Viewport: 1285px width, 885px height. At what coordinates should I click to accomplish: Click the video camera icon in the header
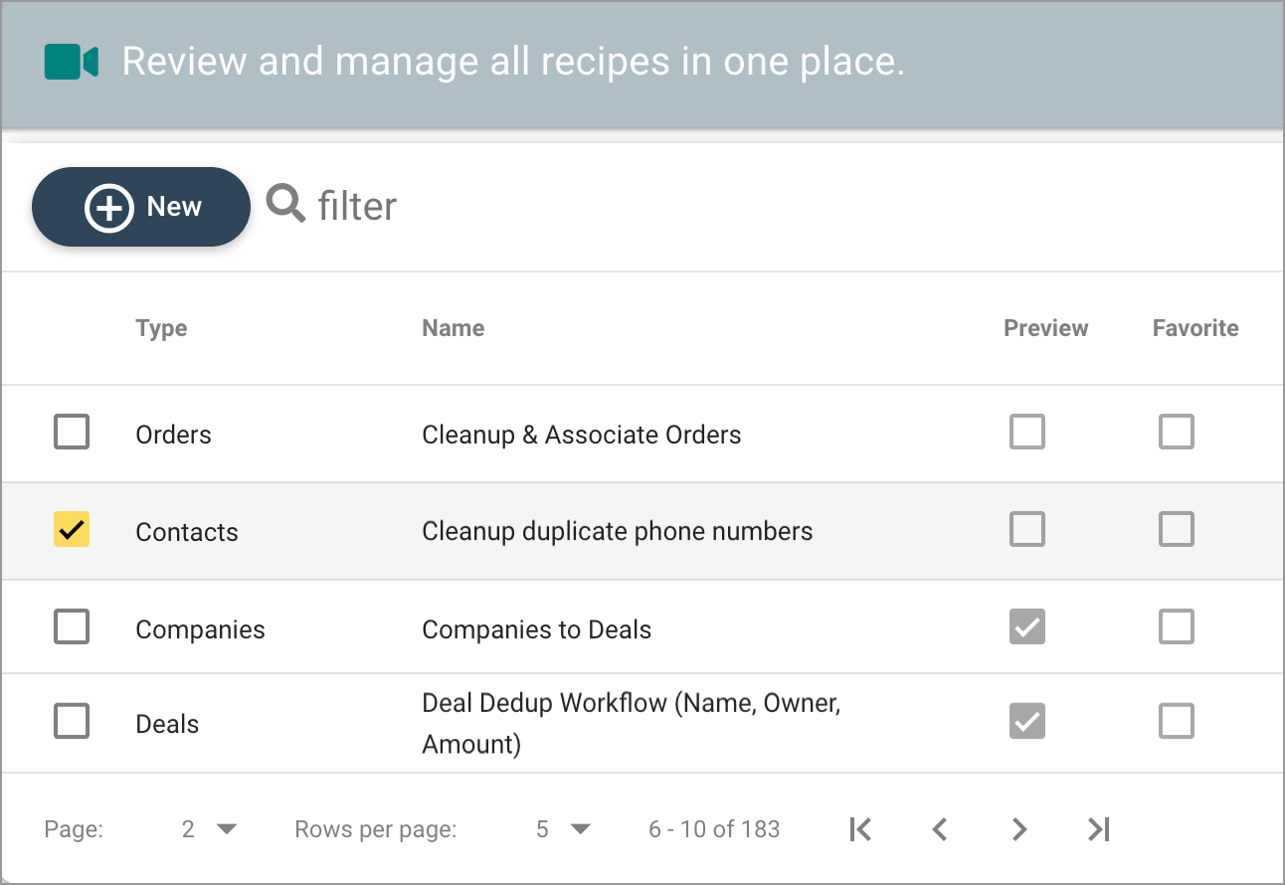click(71, 62)
